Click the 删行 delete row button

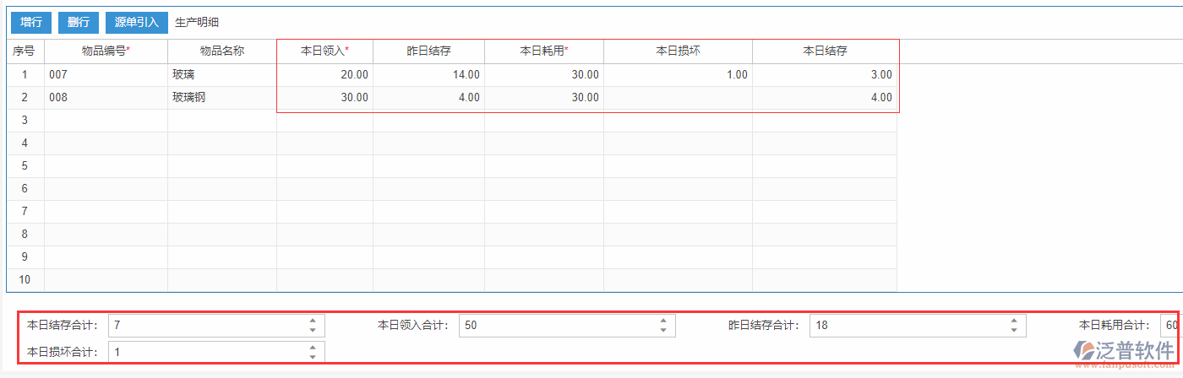[x=79, y=22]
